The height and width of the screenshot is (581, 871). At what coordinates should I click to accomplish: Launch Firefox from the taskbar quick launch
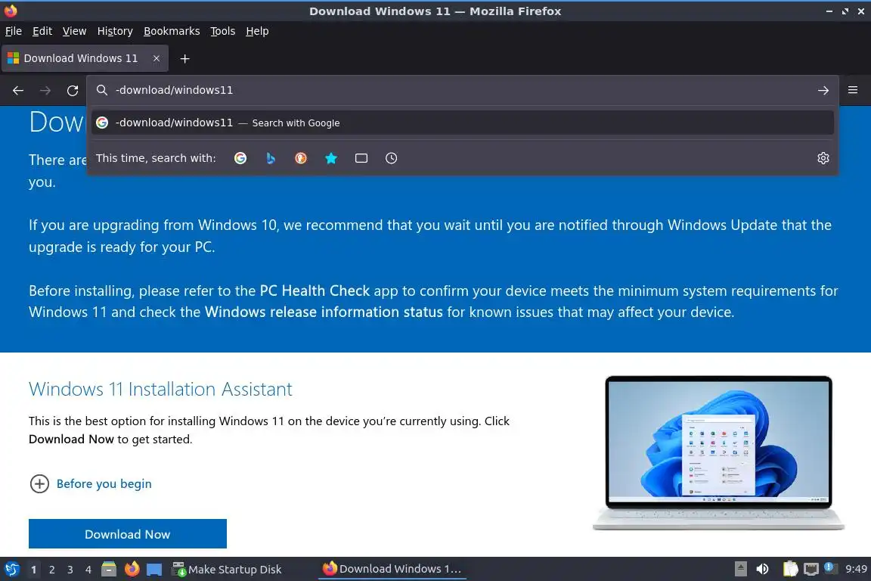[132, 569]
